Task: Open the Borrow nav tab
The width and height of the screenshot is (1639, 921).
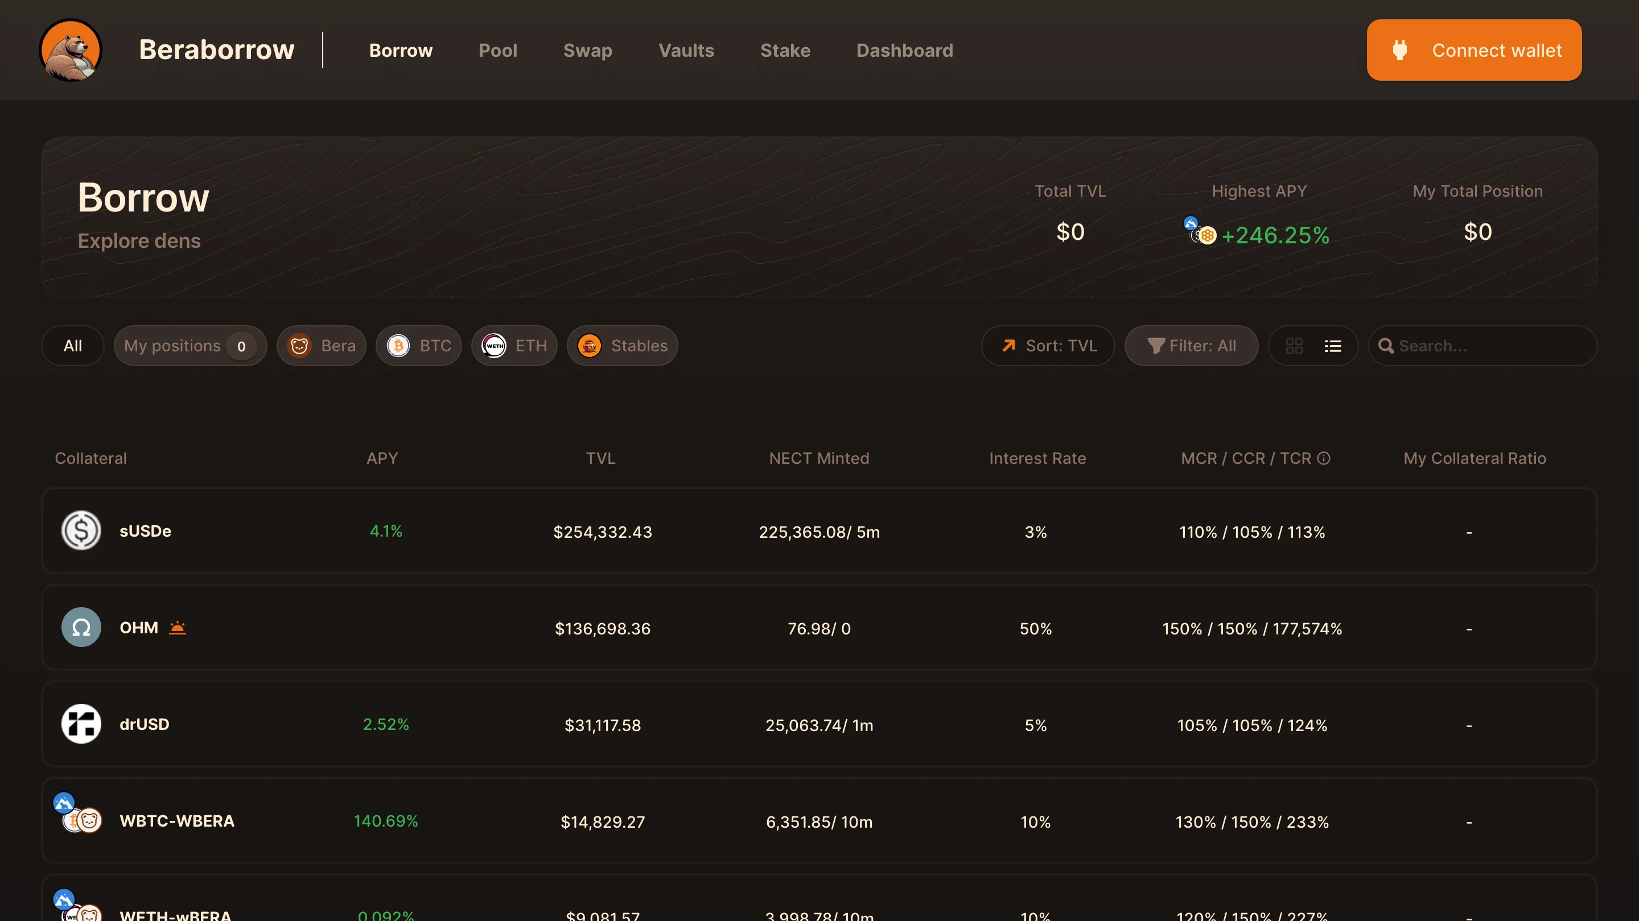Action: [401, 50]
